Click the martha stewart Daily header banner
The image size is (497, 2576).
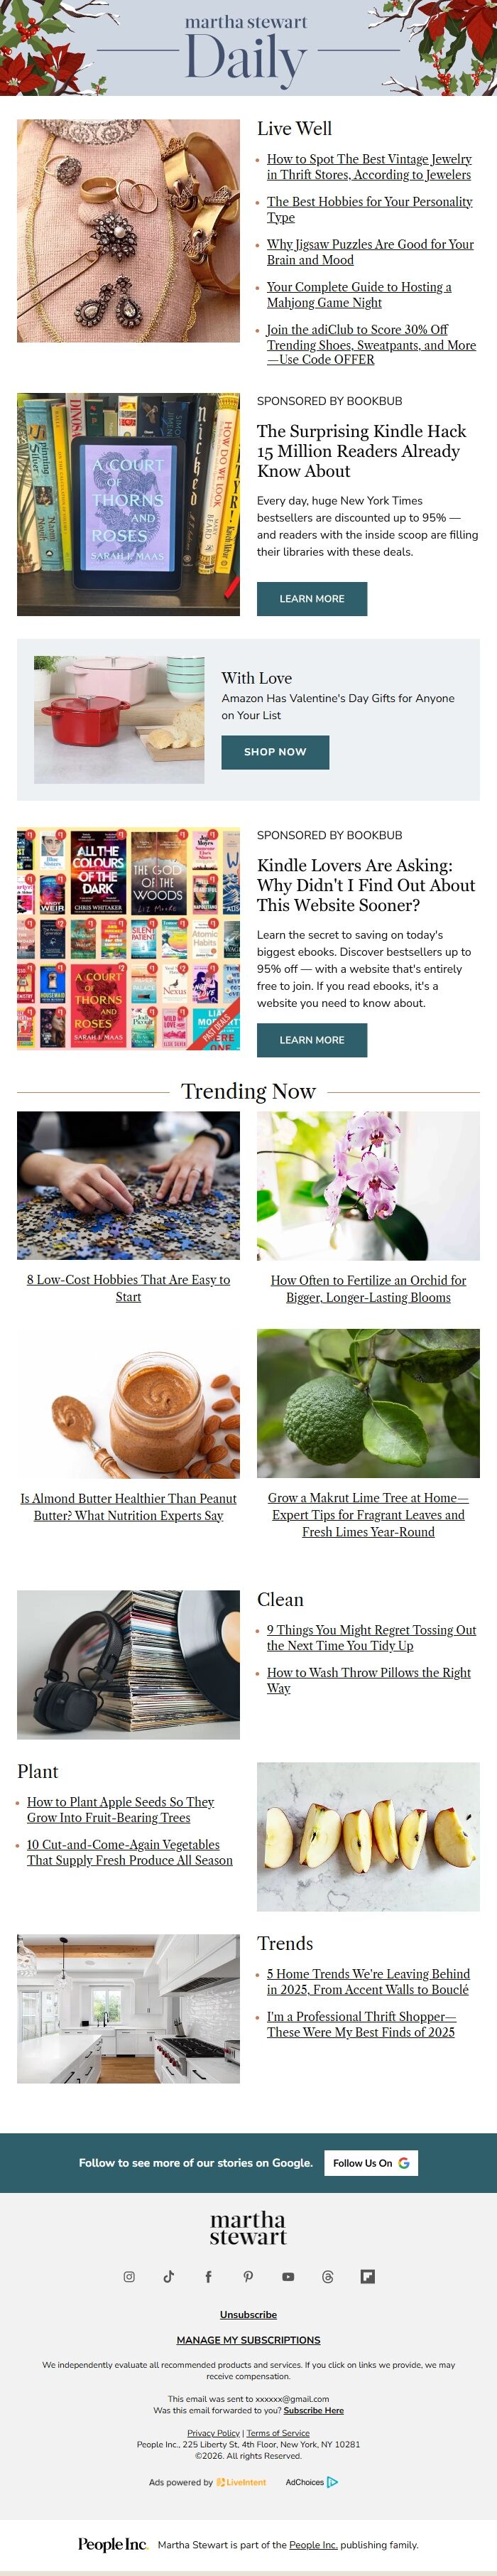click(248, 48)
